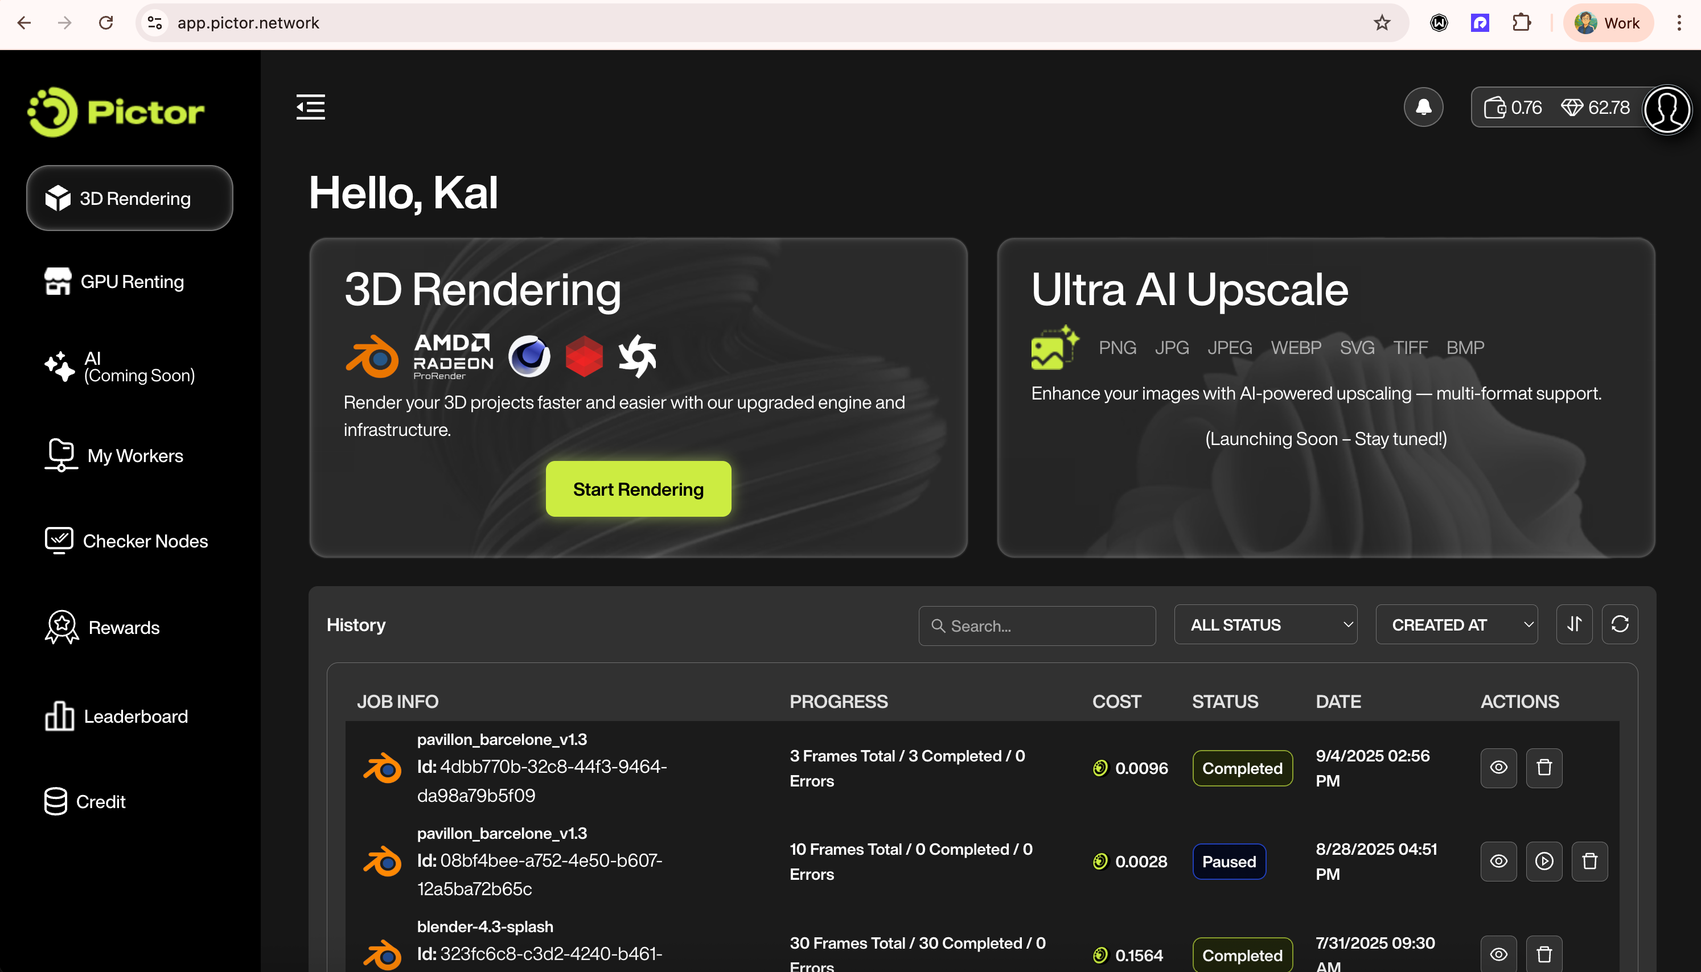Expand the ALL STATUS filter dropdown

tap(1265, 625)
